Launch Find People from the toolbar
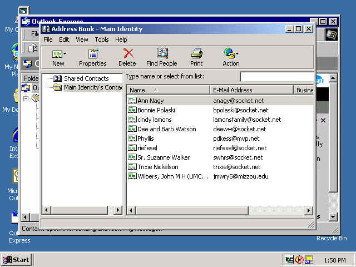 click(x=162, y=57)
